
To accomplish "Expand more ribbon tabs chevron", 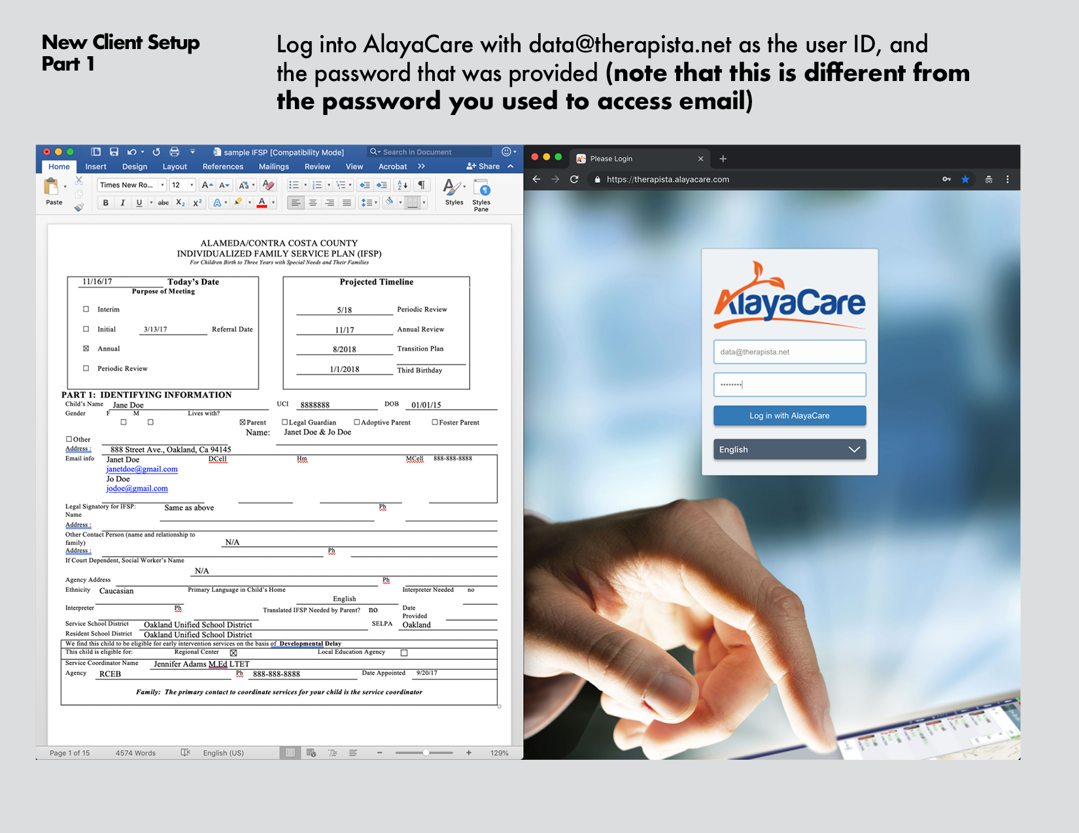I will click(x=421, y=167).
